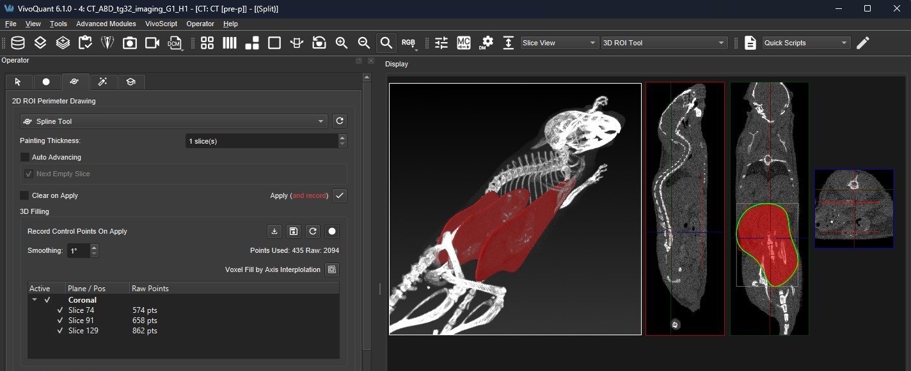The height and width of the screenshot is (371, 911).
Task: Open the RGB color mode tool
Action: tap(409, 43)
